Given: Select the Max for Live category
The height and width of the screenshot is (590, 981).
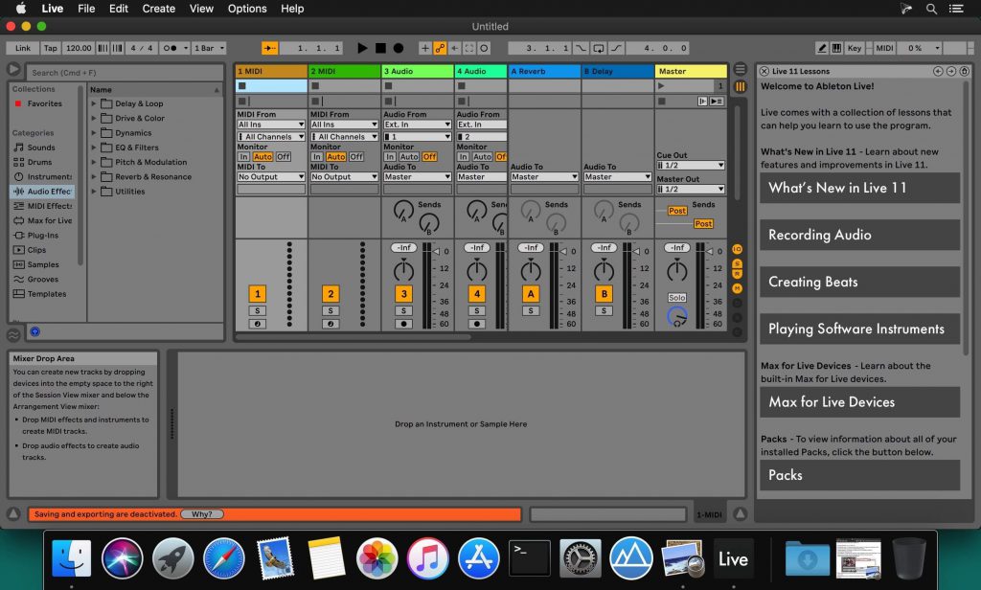Looking at the screenshot, I should pyautogui.click(x=45, y=219).
